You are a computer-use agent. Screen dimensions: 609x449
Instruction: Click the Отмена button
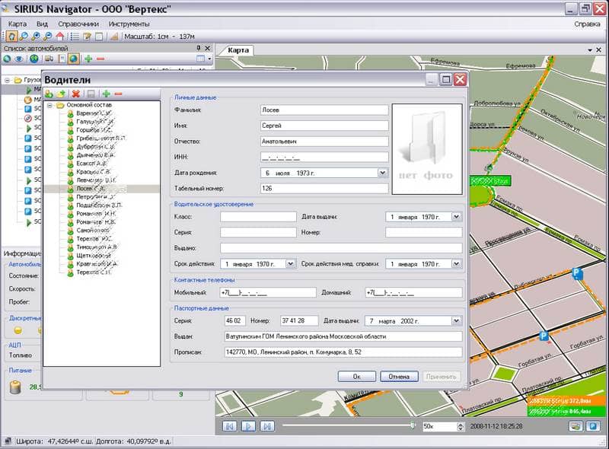coord(399,376)
